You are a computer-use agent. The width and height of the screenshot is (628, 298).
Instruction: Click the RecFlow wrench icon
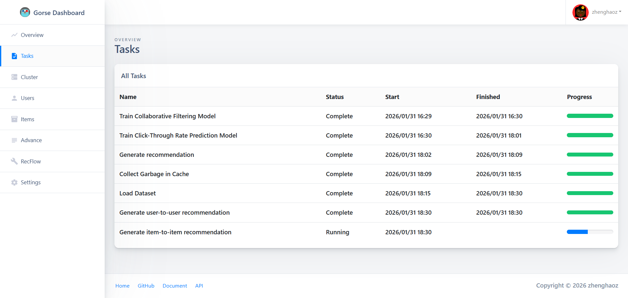click(14, 161)
